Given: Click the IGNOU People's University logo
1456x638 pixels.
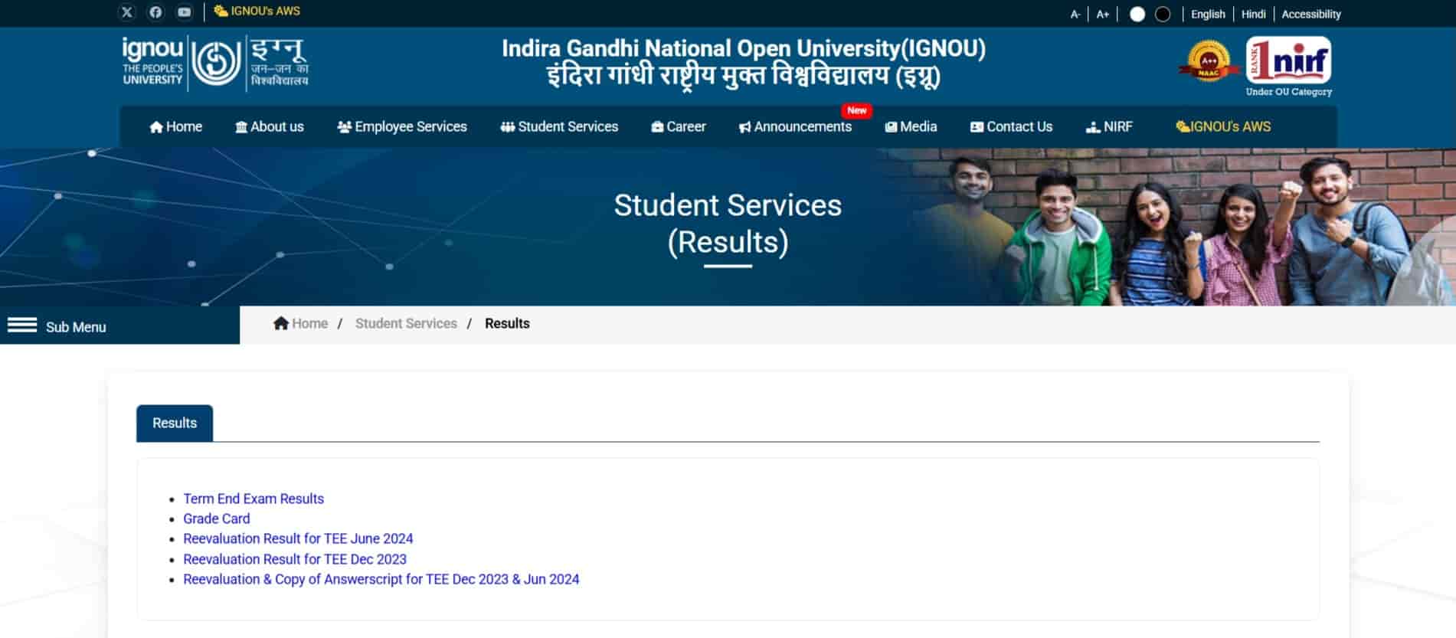Looking at the screenshot, I should (x=215, y=63).
